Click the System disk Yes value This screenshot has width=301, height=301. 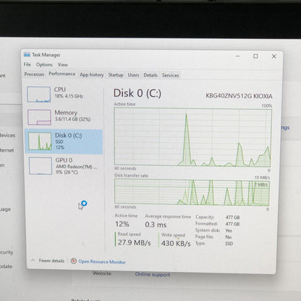point(229,230)
